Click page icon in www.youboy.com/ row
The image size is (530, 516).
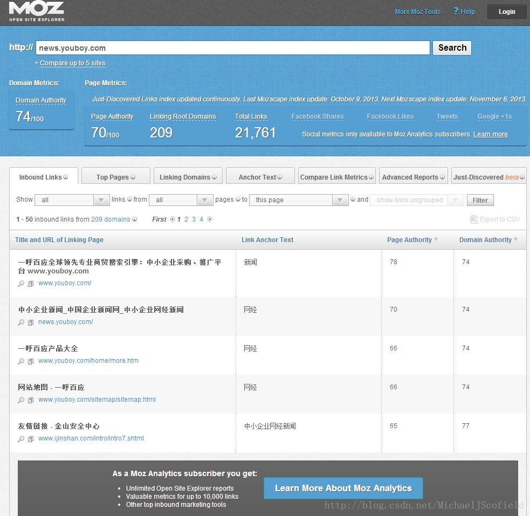[31, 284]
